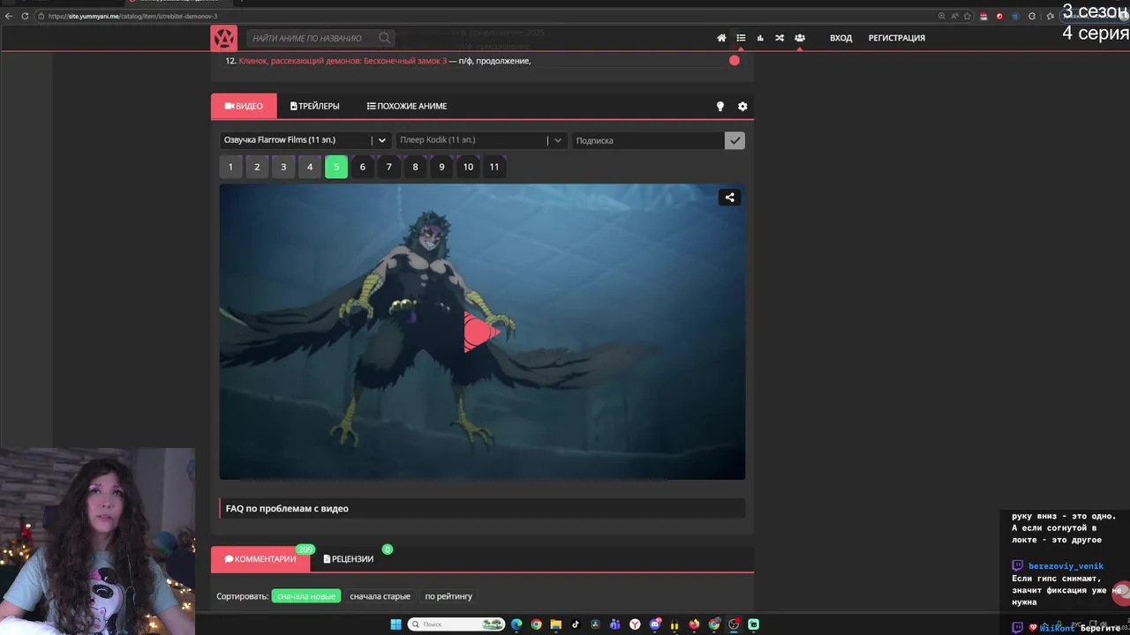Open Yandex Browser from the taskbar
Viewport: 1130px width, 635px height.
click(x=635, y=624)
